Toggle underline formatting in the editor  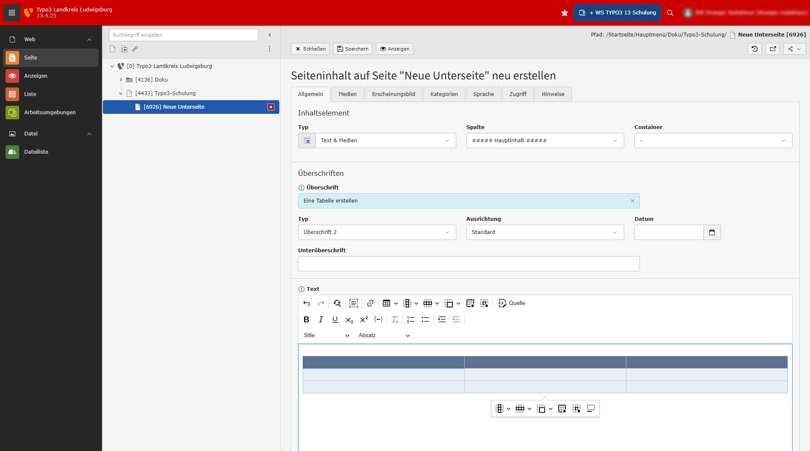[335, 319]
